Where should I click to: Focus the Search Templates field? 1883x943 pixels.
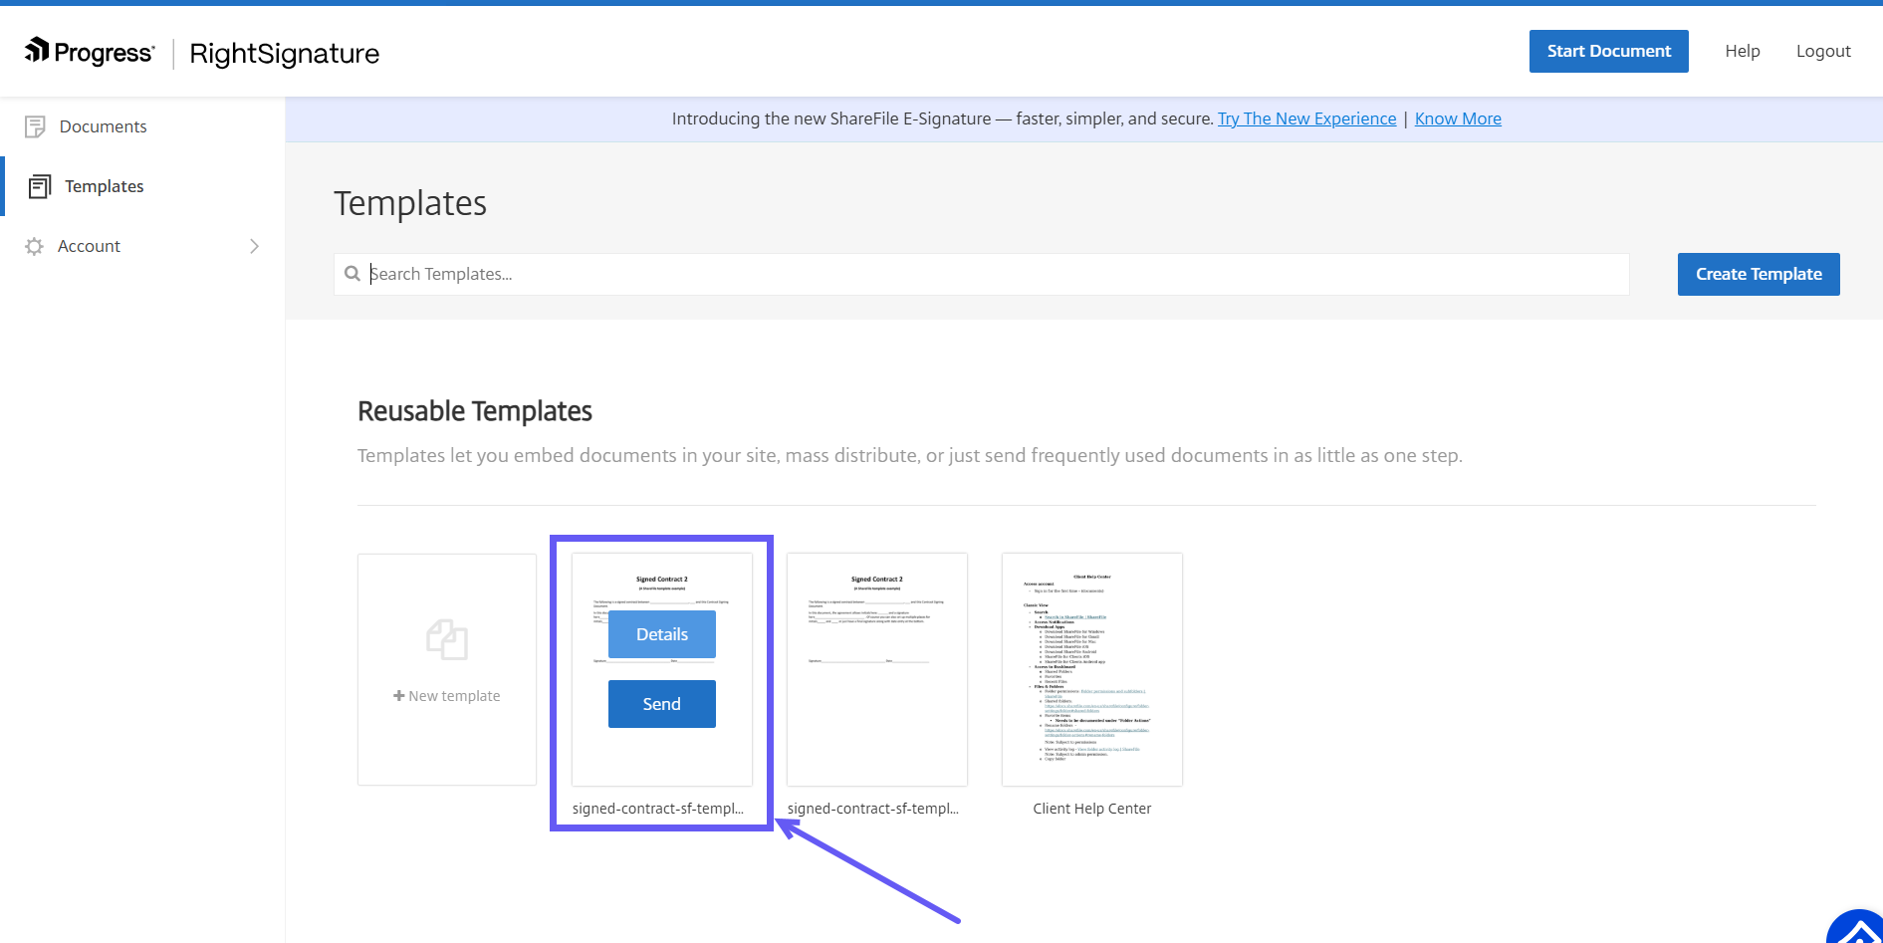981,274
